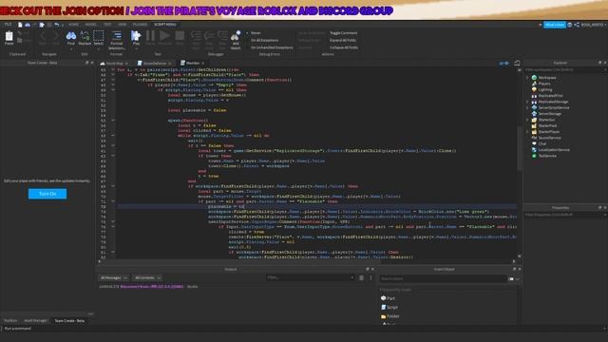Select SoundService in Explorer
This screenshot has height=342, width=608.
[x=549, y=138]
